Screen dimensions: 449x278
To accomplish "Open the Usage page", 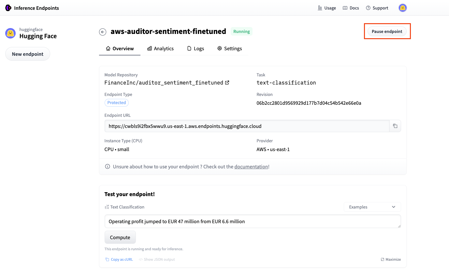I will click(x=327, y=8).
